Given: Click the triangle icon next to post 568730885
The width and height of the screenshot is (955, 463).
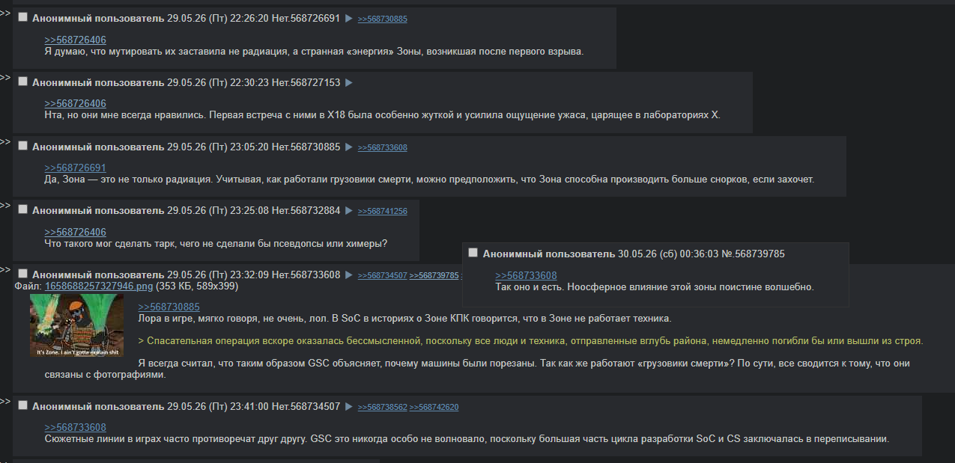Looking at the screenshot, I should tap(348, 147).
